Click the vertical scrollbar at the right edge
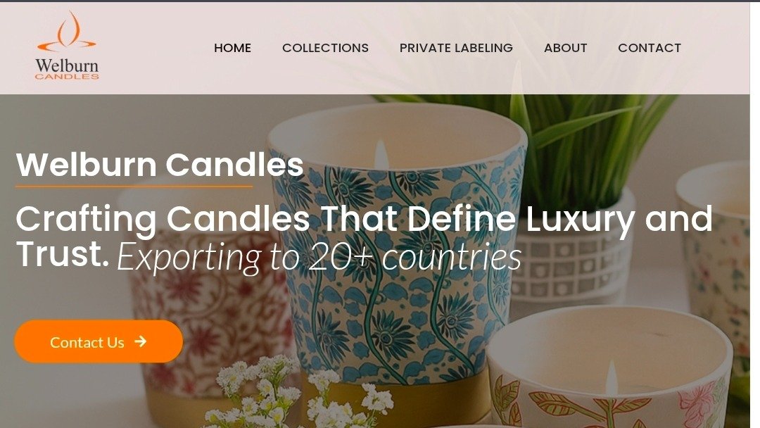 (x=755, y=214)
